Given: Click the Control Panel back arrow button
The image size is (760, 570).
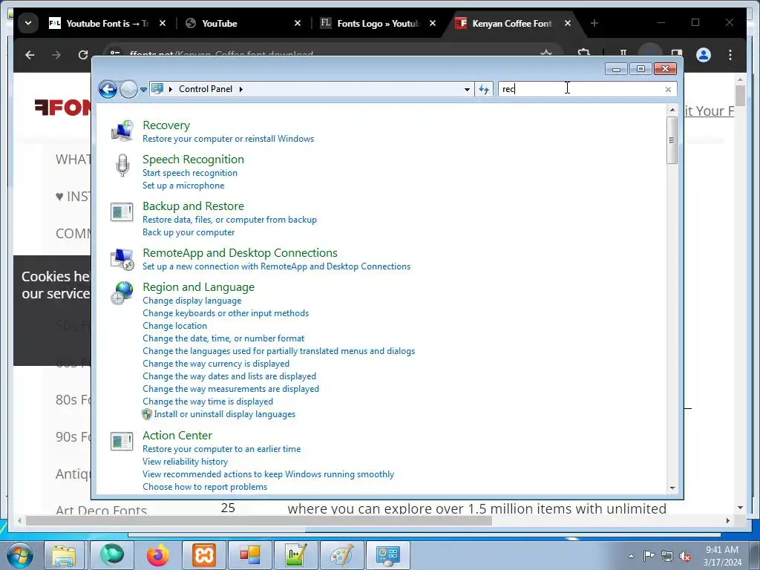Looking at the screenshot, I should click(108, 89).
